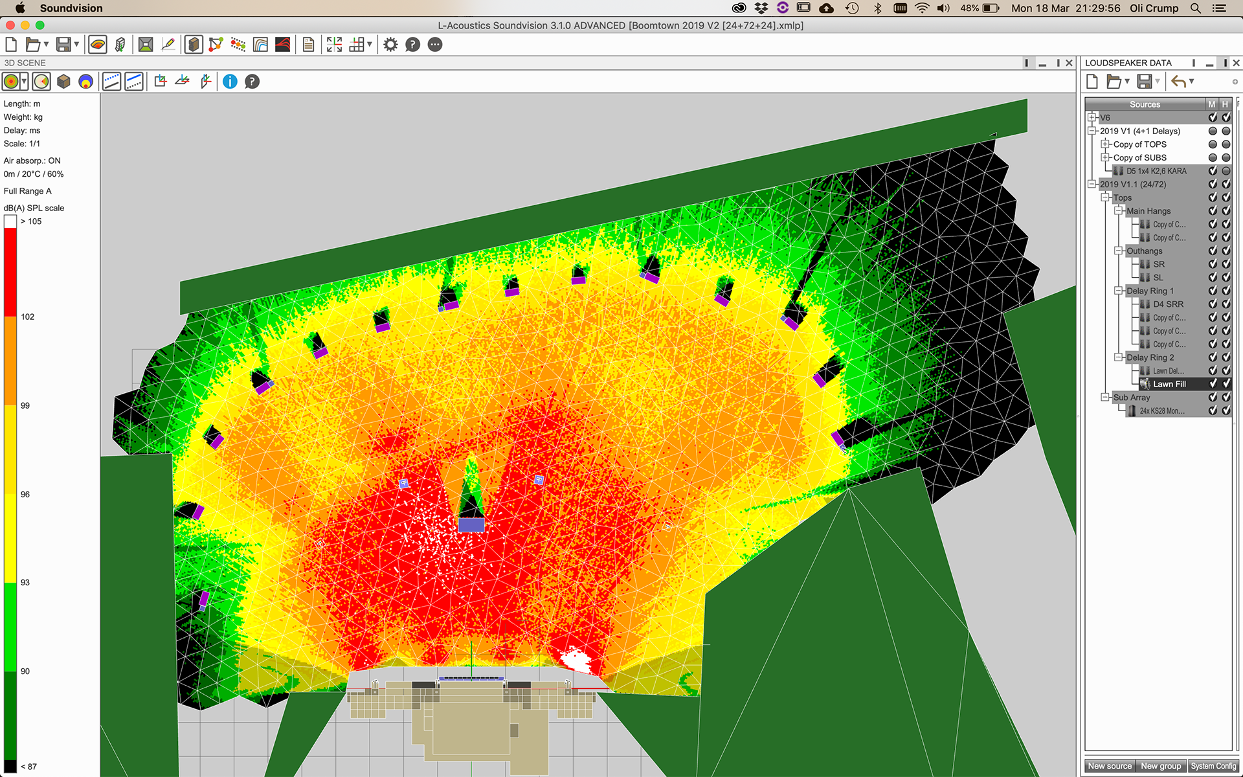1243x777 pixels.
Task: Click the undo arrow in Loudspeaker Data
Action: click(x=1179, y=82)
